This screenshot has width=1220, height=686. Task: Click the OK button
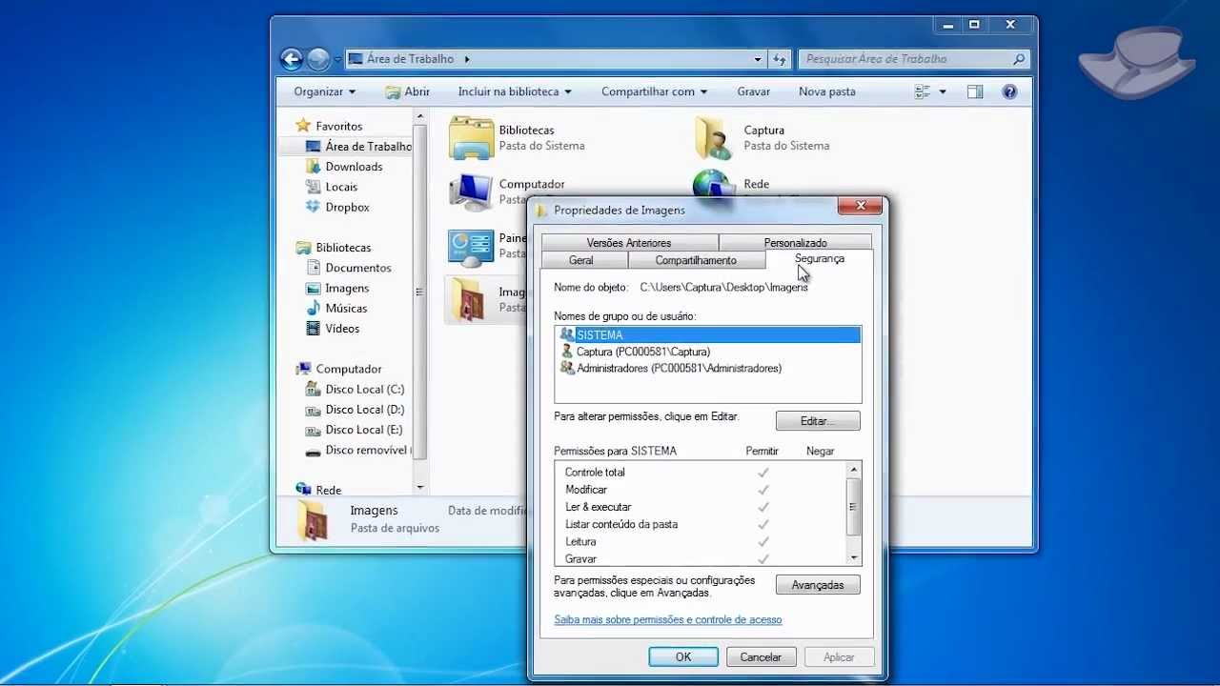pos(683,656)
